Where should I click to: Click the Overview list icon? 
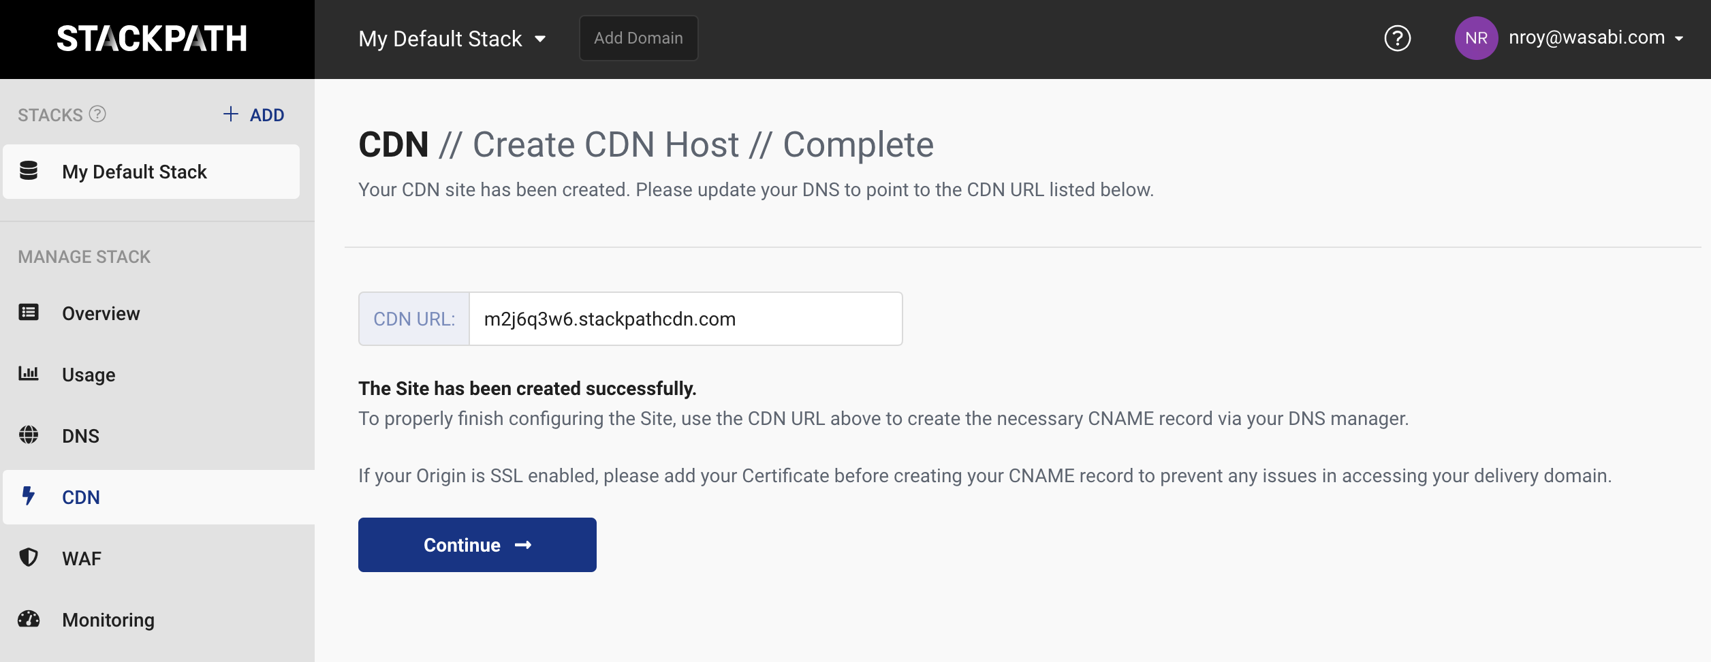tap(29, 313)
